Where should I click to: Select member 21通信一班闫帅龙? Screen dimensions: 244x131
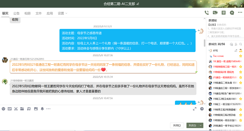tap(225, 77)
